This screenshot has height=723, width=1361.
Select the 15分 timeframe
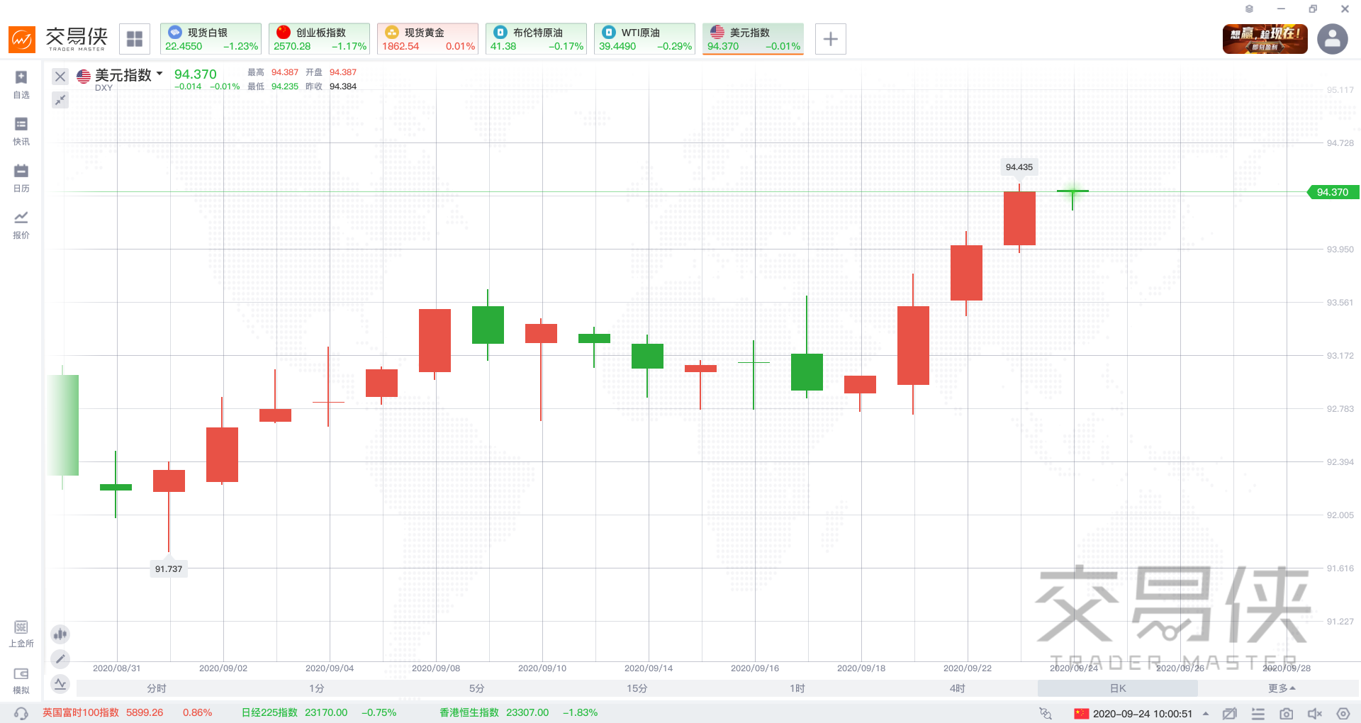637,688
